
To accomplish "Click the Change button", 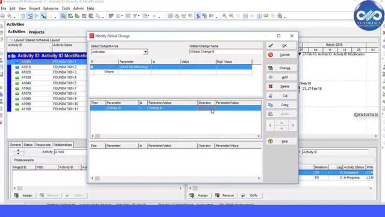I will [x=281, y=68].
